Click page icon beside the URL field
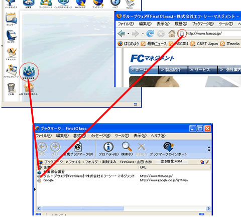 (x=182, y=34)
